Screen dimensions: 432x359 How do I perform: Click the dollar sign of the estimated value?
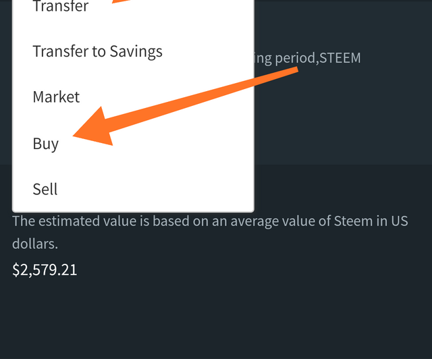[x=16, y=270]
